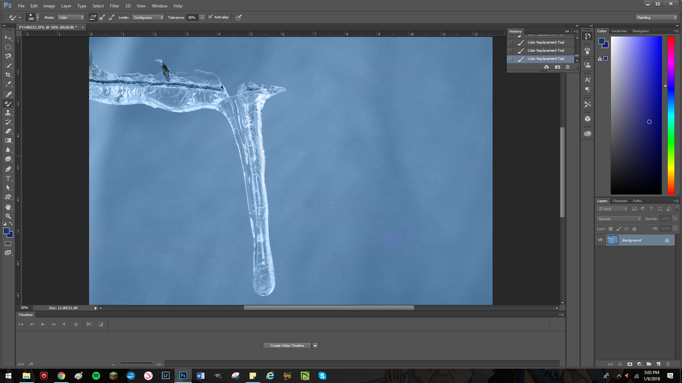Open the Image menu

click(49, 6)
